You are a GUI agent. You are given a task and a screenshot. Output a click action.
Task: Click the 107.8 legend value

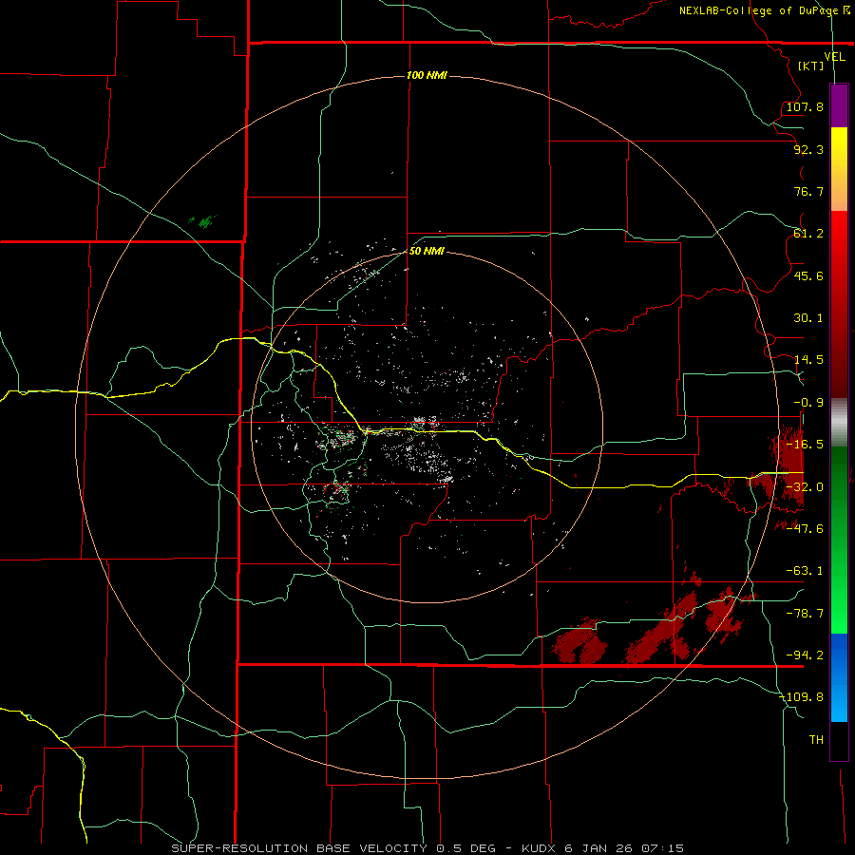pyautogui.click(x=805, y=106)
